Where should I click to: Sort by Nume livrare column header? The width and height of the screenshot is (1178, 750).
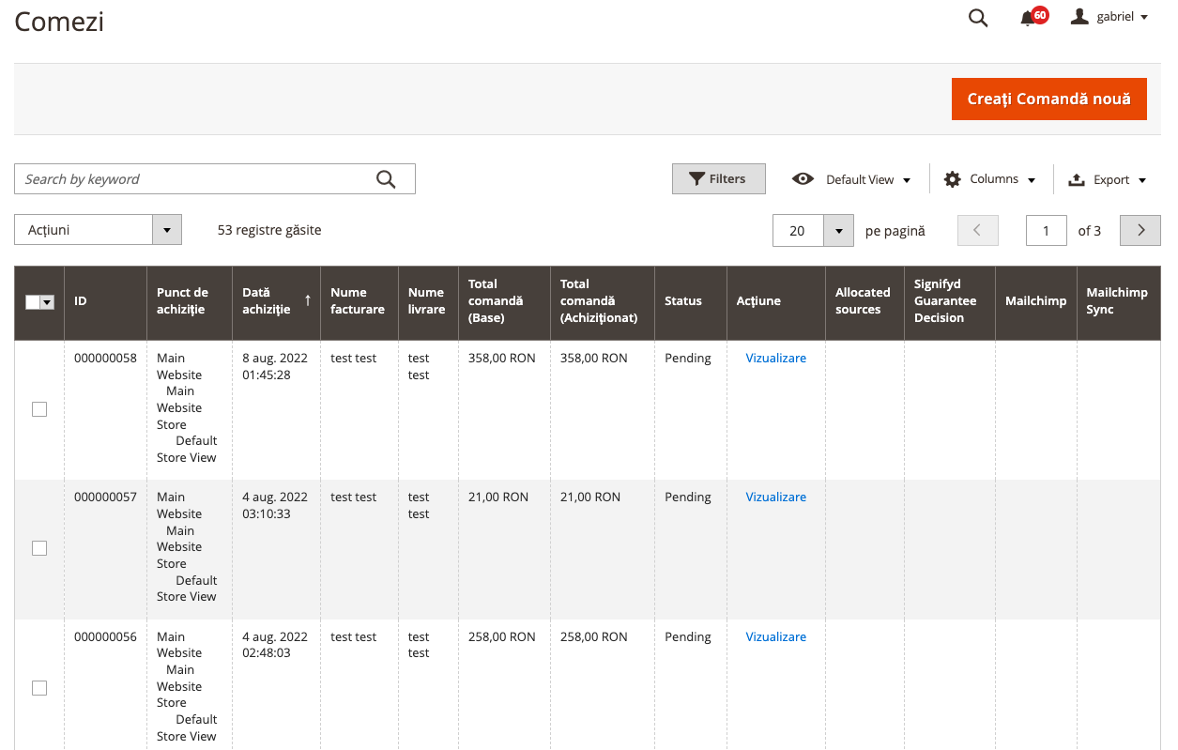click(428, 302)
